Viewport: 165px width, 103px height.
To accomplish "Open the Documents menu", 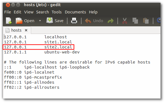I will pyautogui.click(x=75, y=12).
